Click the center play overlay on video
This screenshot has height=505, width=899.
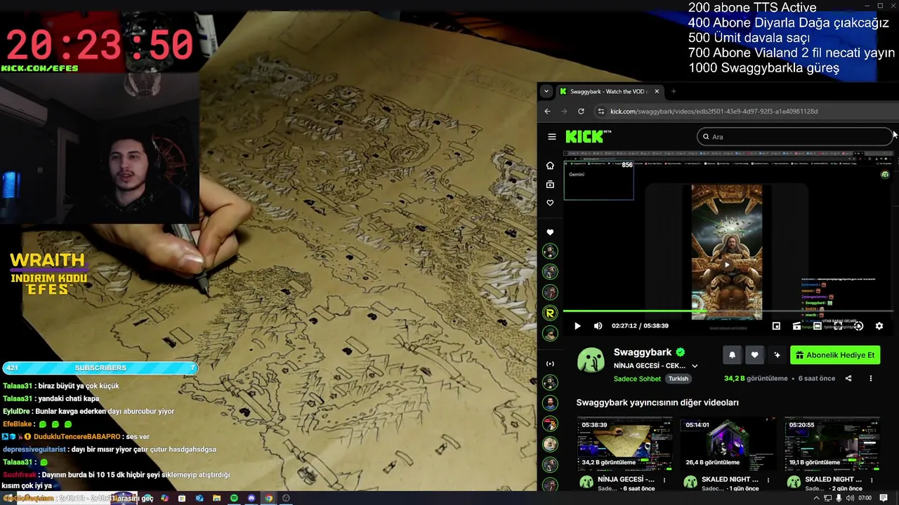coord(727,264)
